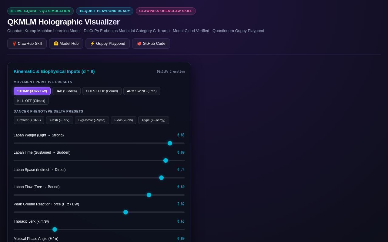This screenshot has height=242, width=388.
Task: Click the Laban Time value 0.80
Action: [181, 152]
